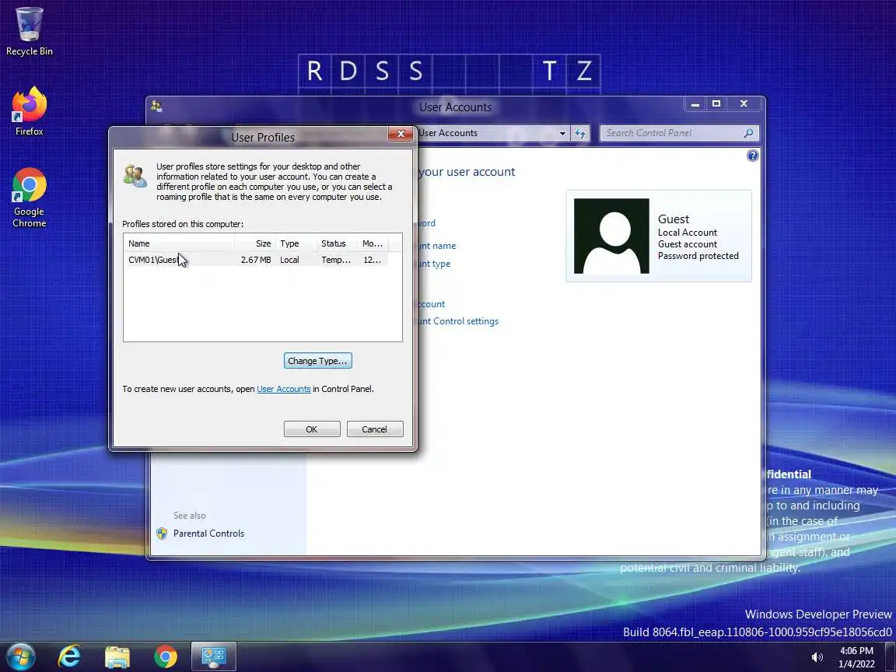Open Chrome from the taskbar
The height and width of the screenshot is (672, 896).
(165, 656)
